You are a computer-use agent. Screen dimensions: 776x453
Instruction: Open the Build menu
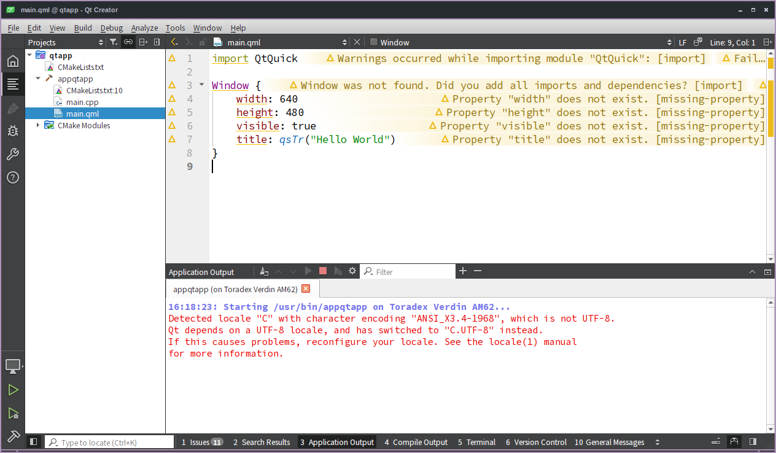[x=83, y=28]
